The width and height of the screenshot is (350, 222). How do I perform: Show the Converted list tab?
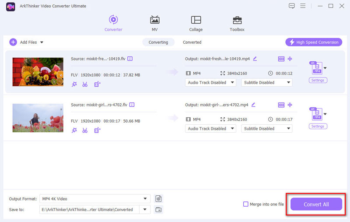coord(192,42)
